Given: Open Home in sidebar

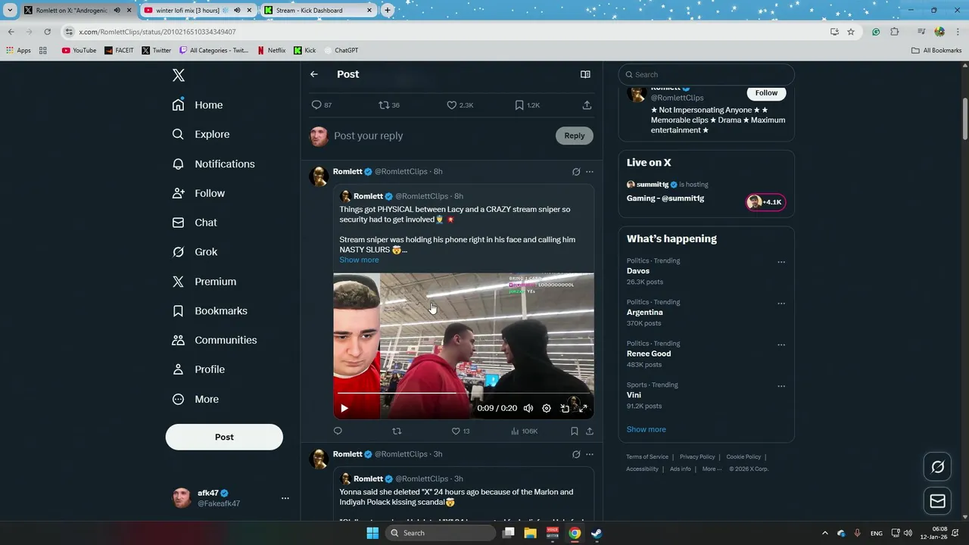Looking at the screenshot, I should click(198, 105).
